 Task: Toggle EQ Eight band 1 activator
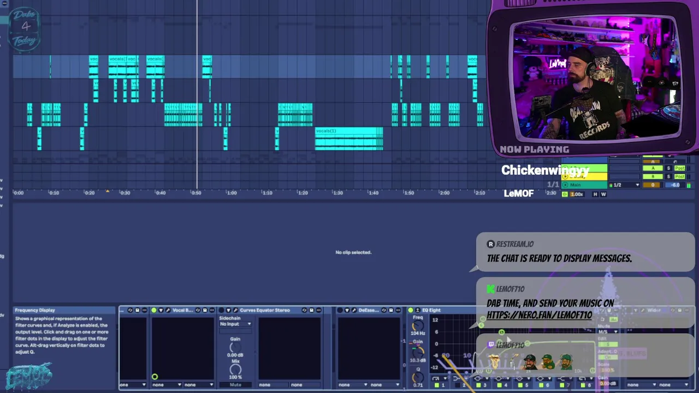[x=437, y=385]
